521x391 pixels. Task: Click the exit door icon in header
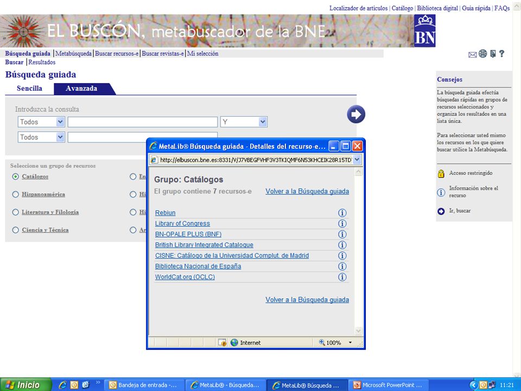coord(493,54)
